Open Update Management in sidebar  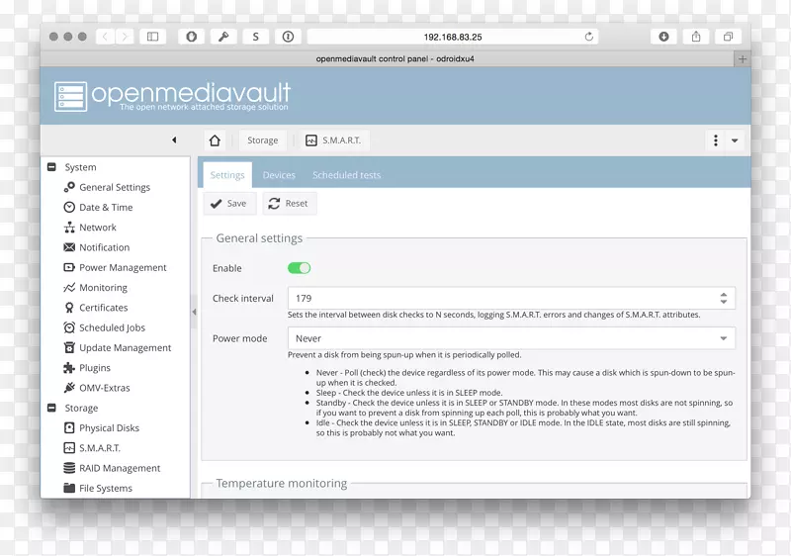pyautogui.click(x=126, y=347)
